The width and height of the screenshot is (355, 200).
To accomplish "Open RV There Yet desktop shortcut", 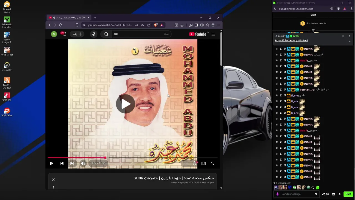I will [x=7, y=51].
